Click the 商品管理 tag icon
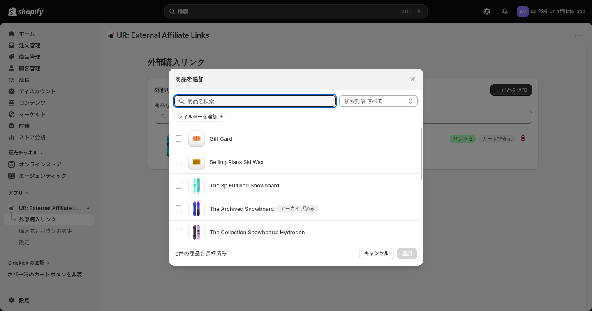The height and width of the screenshot is (311, 592). (x=12, y=57)
